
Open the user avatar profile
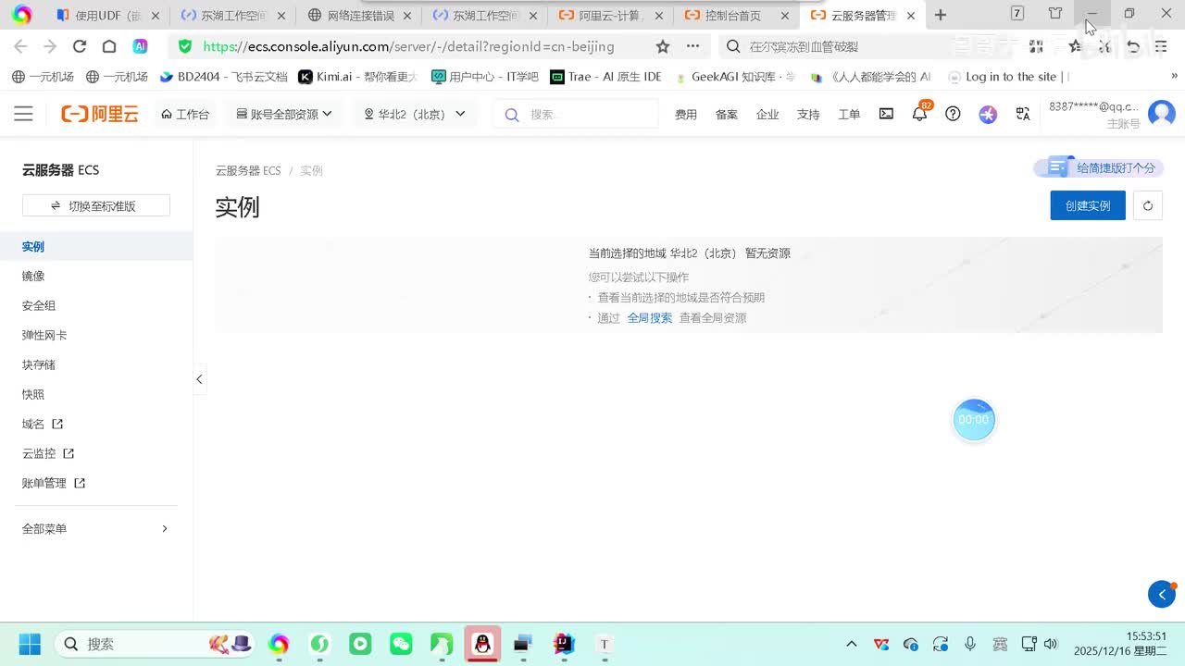point(1161,114)
